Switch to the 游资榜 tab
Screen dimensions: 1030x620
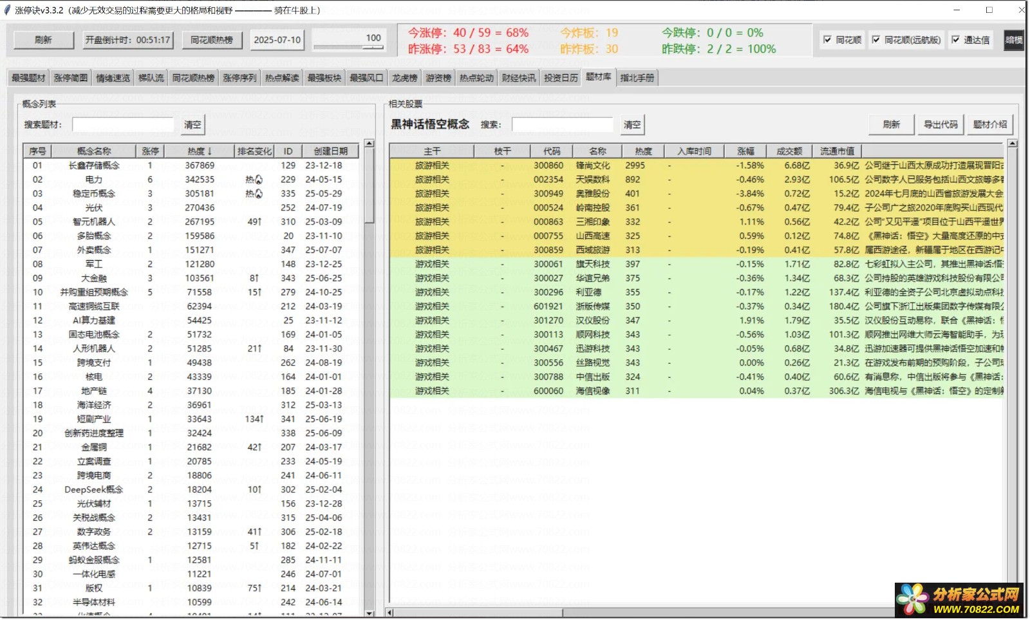click(438, 78)
